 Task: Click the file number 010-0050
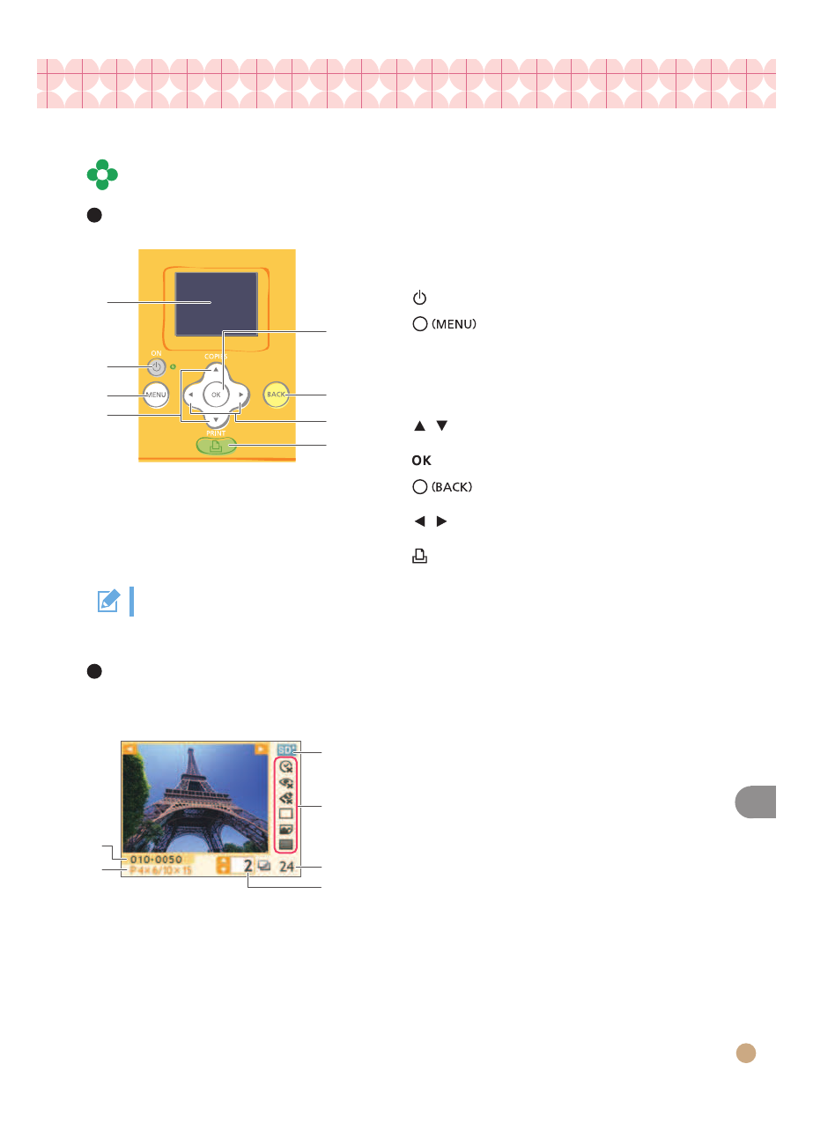click(x=156, y=859)
